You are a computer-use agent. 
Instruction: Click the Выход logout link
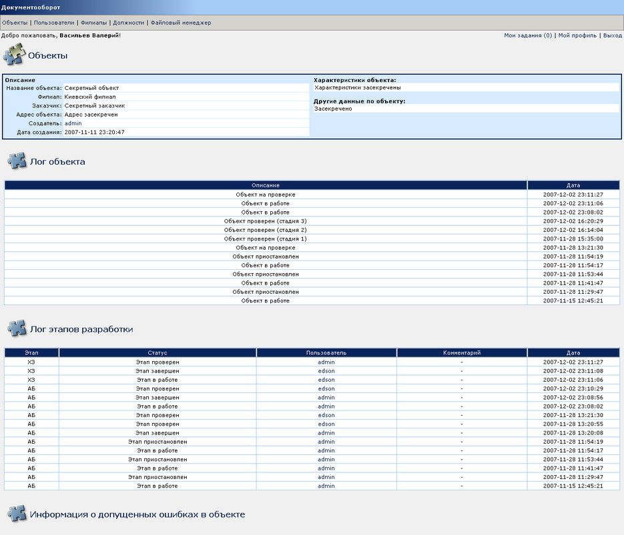(x=613, y=35)
